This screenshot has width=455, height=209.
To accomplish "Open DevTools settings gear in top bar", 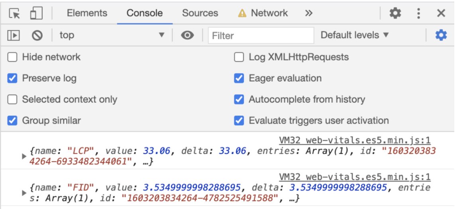I will pyautogui.click(x=395, y=14).
